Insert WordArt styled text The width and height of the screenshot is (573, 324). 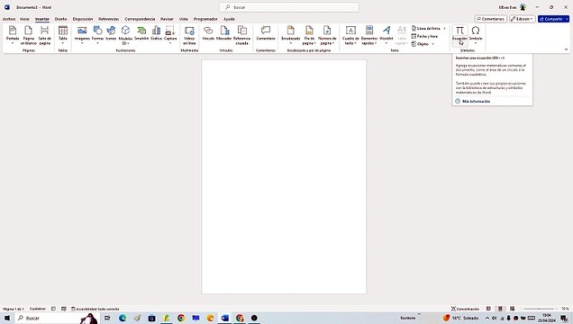[387, 35]
